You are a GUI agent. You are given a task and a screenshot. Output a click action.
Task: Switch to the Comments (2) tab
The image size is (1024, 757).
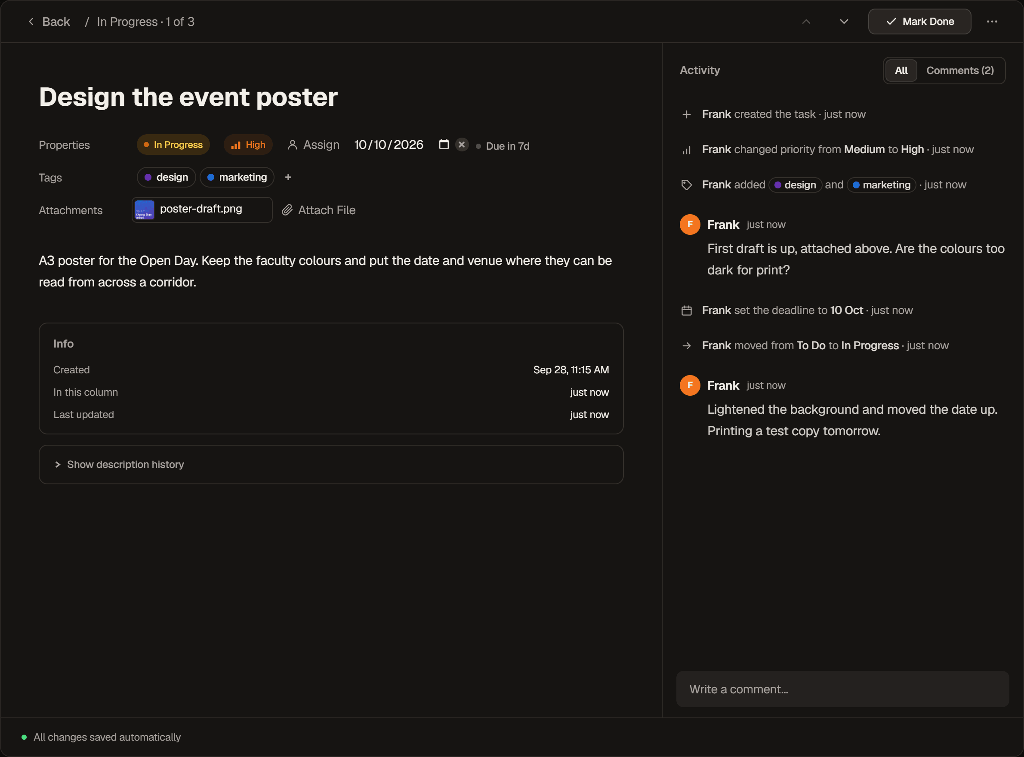tap(960, 71)
